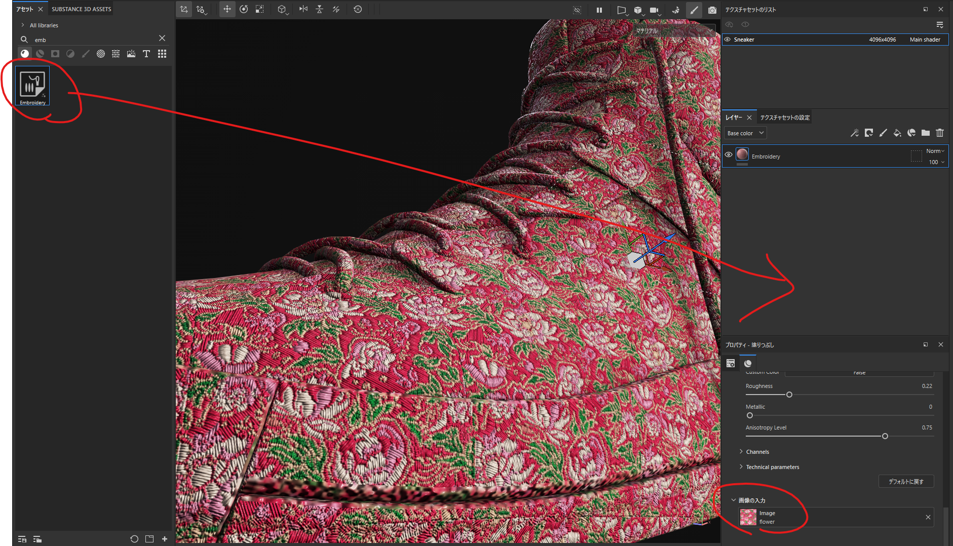Open the 3D/2D viewport cube dropdown
This screenshot has height=546, width=953.
(638, 10)
